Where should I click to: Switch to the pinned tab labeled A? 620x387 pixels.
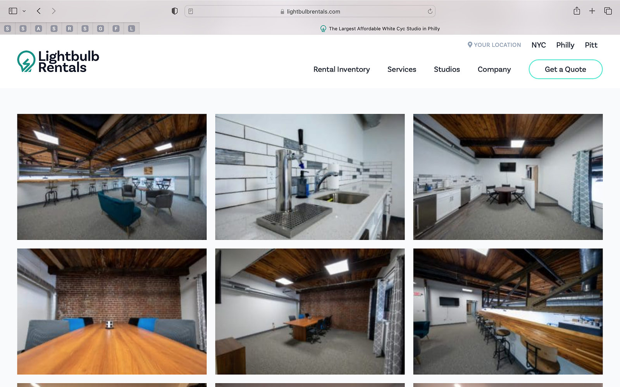pos(38,29)
